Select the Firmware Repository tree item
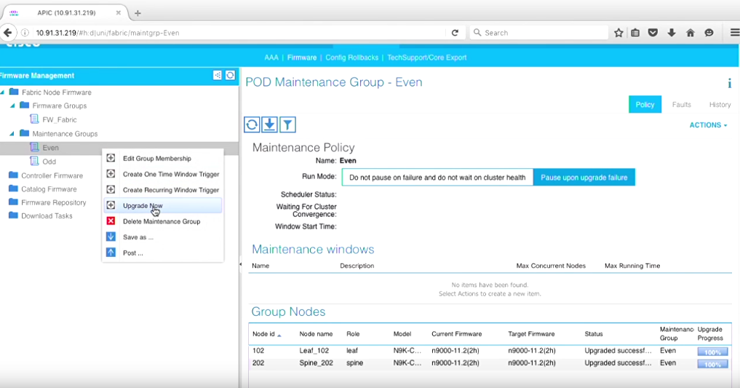Viewport: 740px width, 388px height. [53, 202]
